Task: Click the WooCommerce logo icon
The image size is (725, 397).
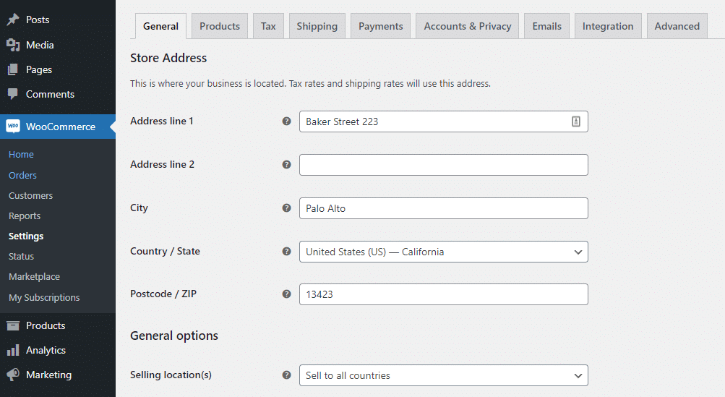Action: pos(13,127)
